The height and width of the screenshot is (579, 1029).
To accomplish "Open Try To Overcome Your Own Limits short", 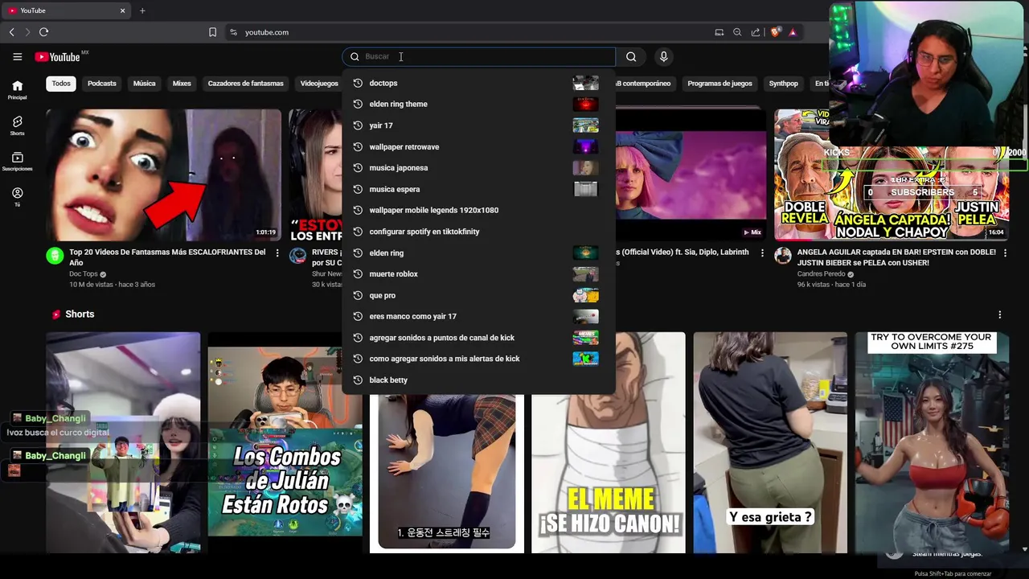I will [x=932, y=442].
